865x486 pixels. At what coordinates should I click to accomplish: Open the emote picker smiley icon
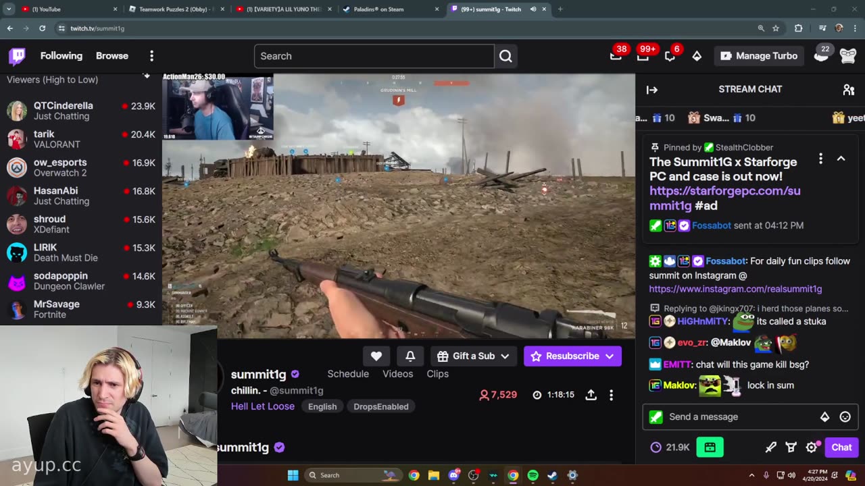pos(845,417)
